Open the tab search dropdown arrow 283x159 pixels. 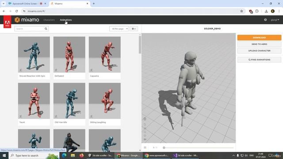point(3,4)
